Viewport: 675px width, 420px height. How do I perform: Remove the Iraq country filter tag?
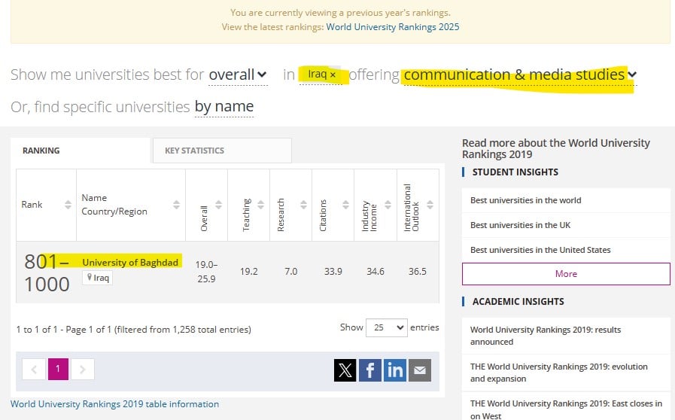click(x=333, y=75)
